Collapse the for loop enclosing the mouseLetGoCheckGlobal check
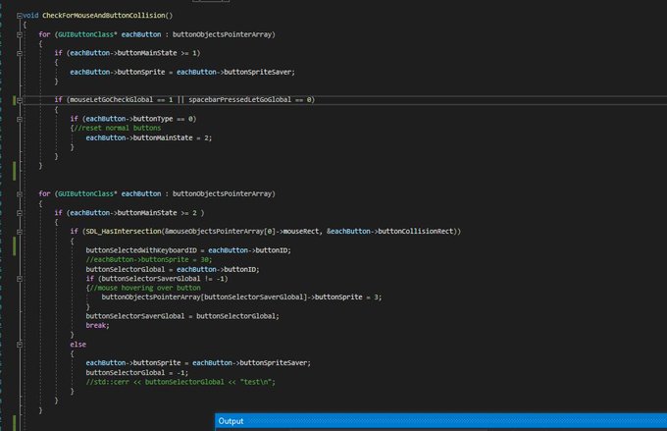Image resolution: width=667 pixels, height=431 pixels. [20, 34]
